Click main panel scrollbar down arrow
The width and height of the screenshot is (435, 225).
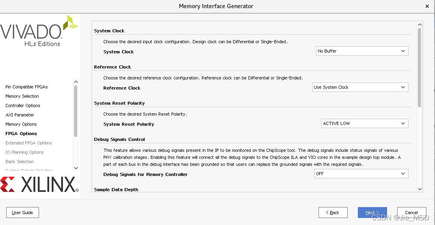coord(420,189)
